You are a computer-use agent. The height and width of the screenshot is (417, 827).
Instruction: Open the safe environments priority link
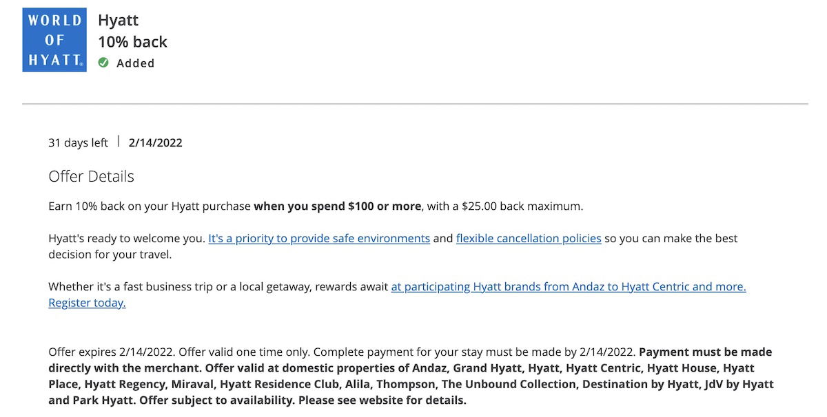click(319, 239)
